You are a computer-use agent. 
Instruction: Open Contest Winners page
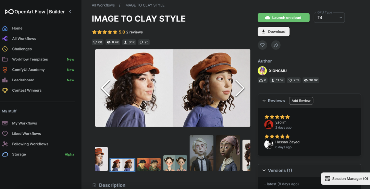point(27,90)
